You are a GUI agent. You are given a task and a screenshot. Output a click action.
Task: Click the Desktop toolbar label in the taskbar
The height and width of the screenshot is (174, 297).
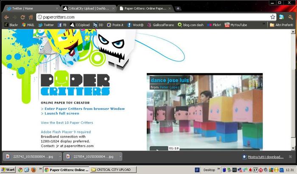pos(209,170)
